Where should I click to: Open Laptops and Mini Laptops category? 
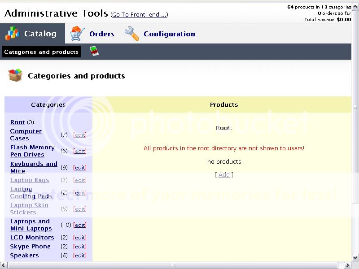(x=31, y=225)
